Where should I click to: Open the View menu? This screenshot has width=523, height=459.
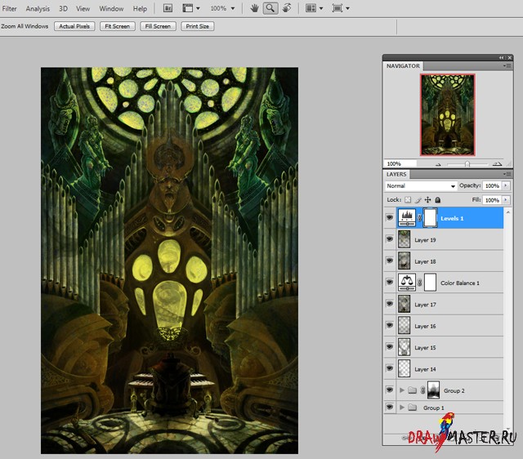(x=83, y=9)
